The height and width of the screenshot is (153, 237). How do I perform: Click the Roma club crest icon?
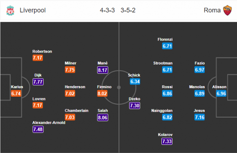227,10
